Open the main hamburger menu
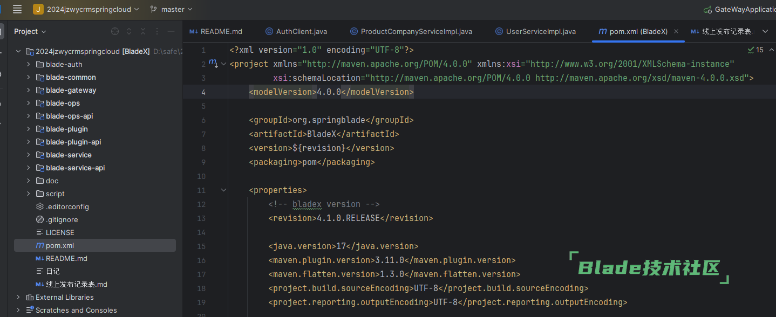Screen dimensions: 776x317 pos(17,9)
